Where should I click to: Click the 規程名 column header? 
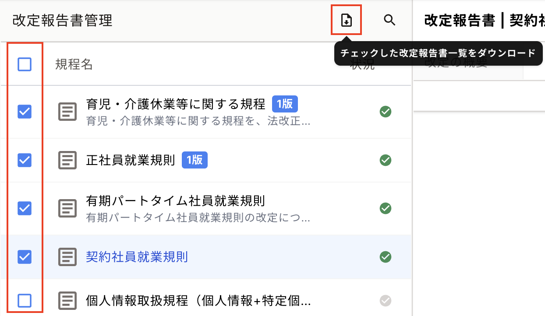tap(74, 65)
